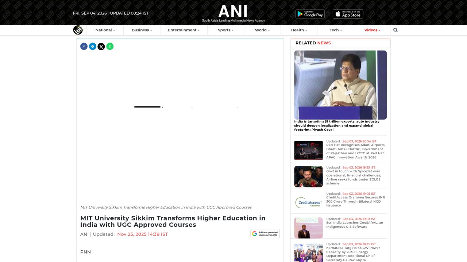The image size is (467, 262).
Task: Click the MIT University Sikkim article headline
Action: tap(173, 221)
